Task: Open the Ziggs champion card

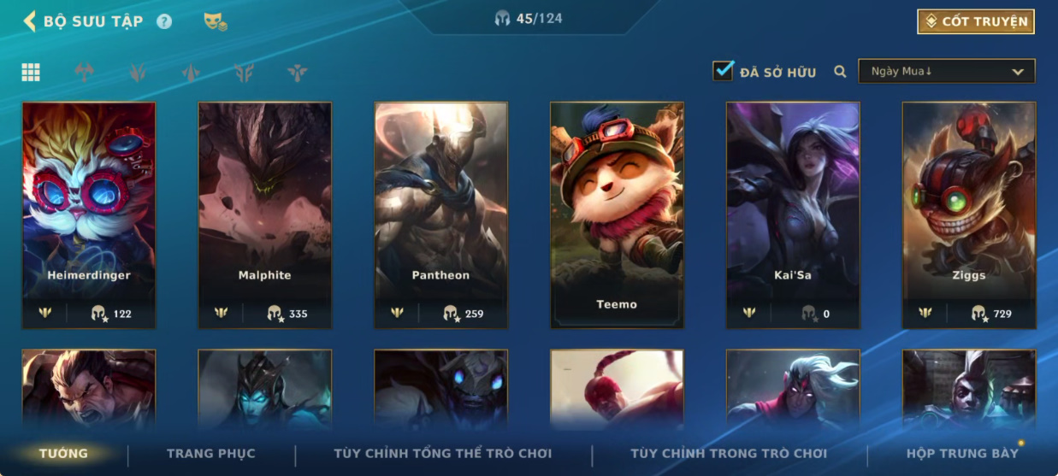Action: point(969,215)
